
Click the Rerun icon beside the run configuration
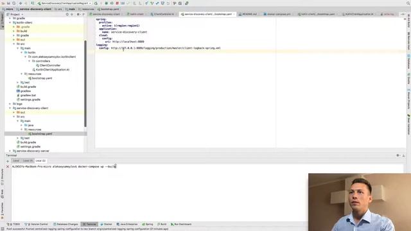coord(96,3)
